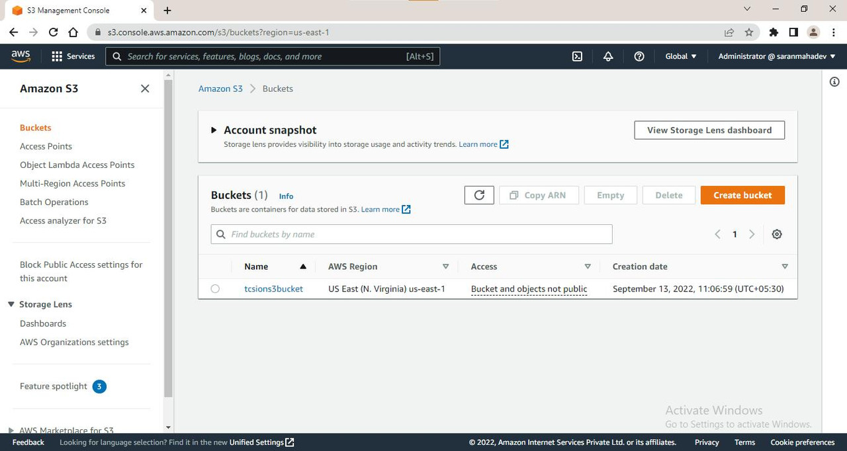
Task: Reload the browser page
Action: point(54,32)
